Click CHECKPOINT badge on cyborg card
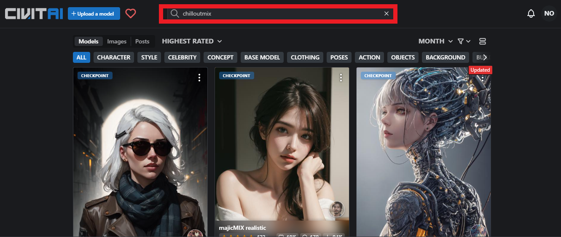The image size is (561, 237). click(378, 76)
